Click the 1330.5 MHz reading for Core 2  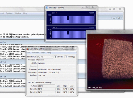click(x=92, y=28)
